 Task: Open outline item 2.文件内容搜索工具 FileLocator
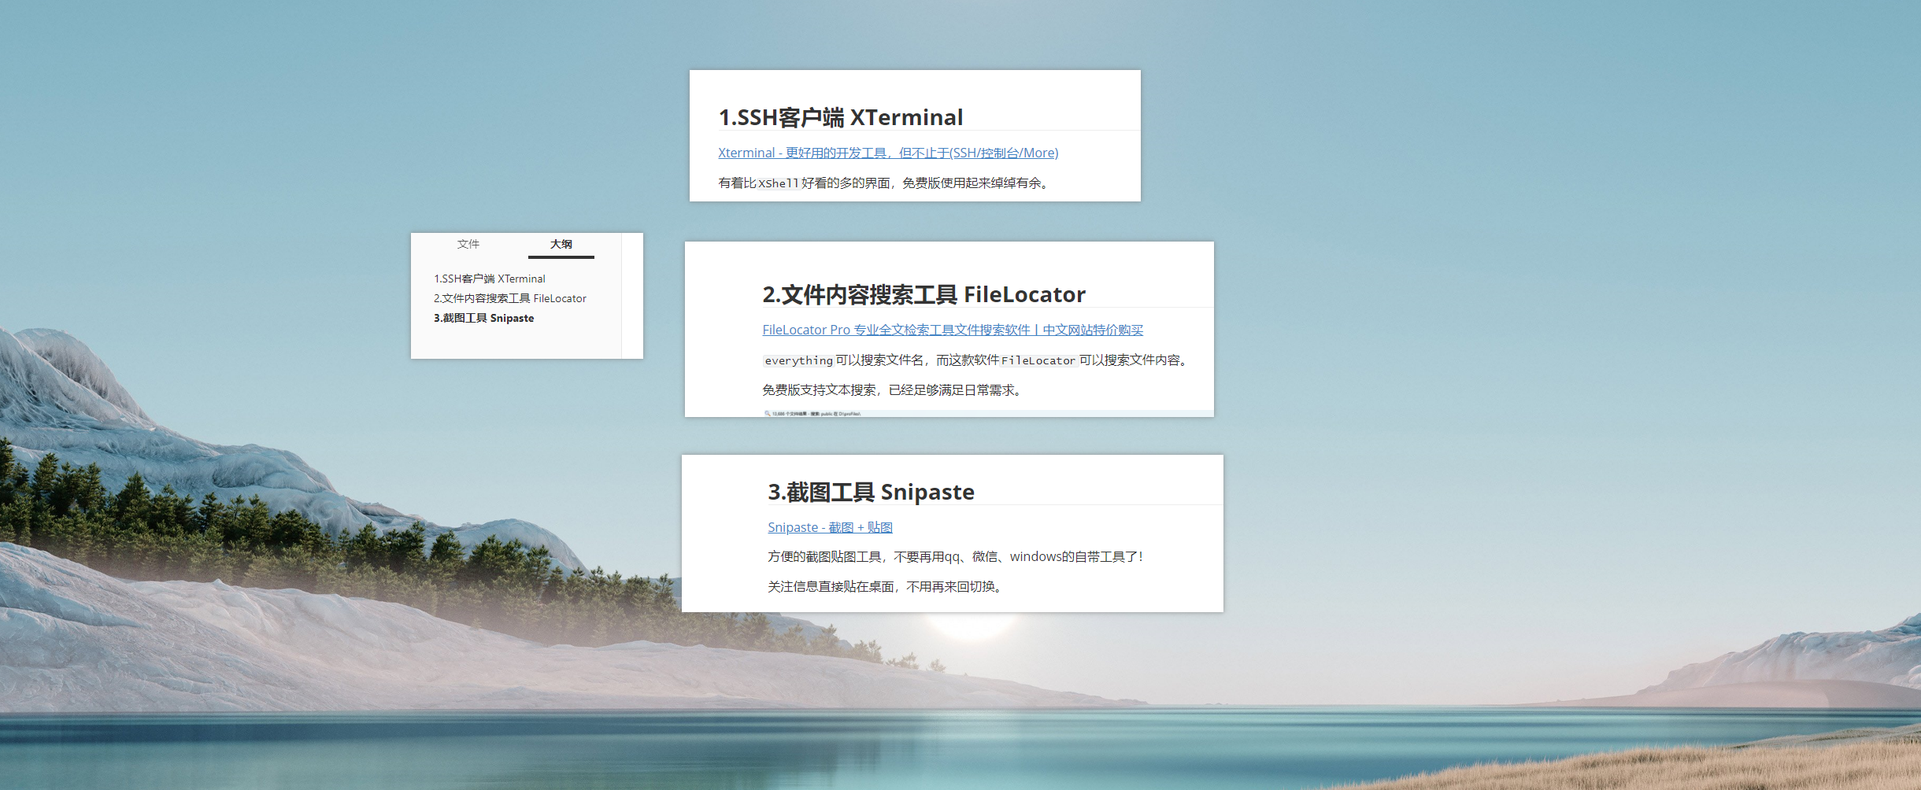pos(510,298)
